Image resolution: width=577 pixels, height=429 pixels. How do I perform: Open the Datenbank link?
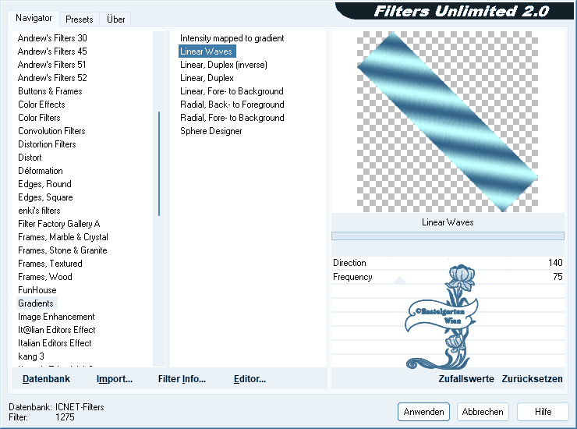(x=46, y=378)
